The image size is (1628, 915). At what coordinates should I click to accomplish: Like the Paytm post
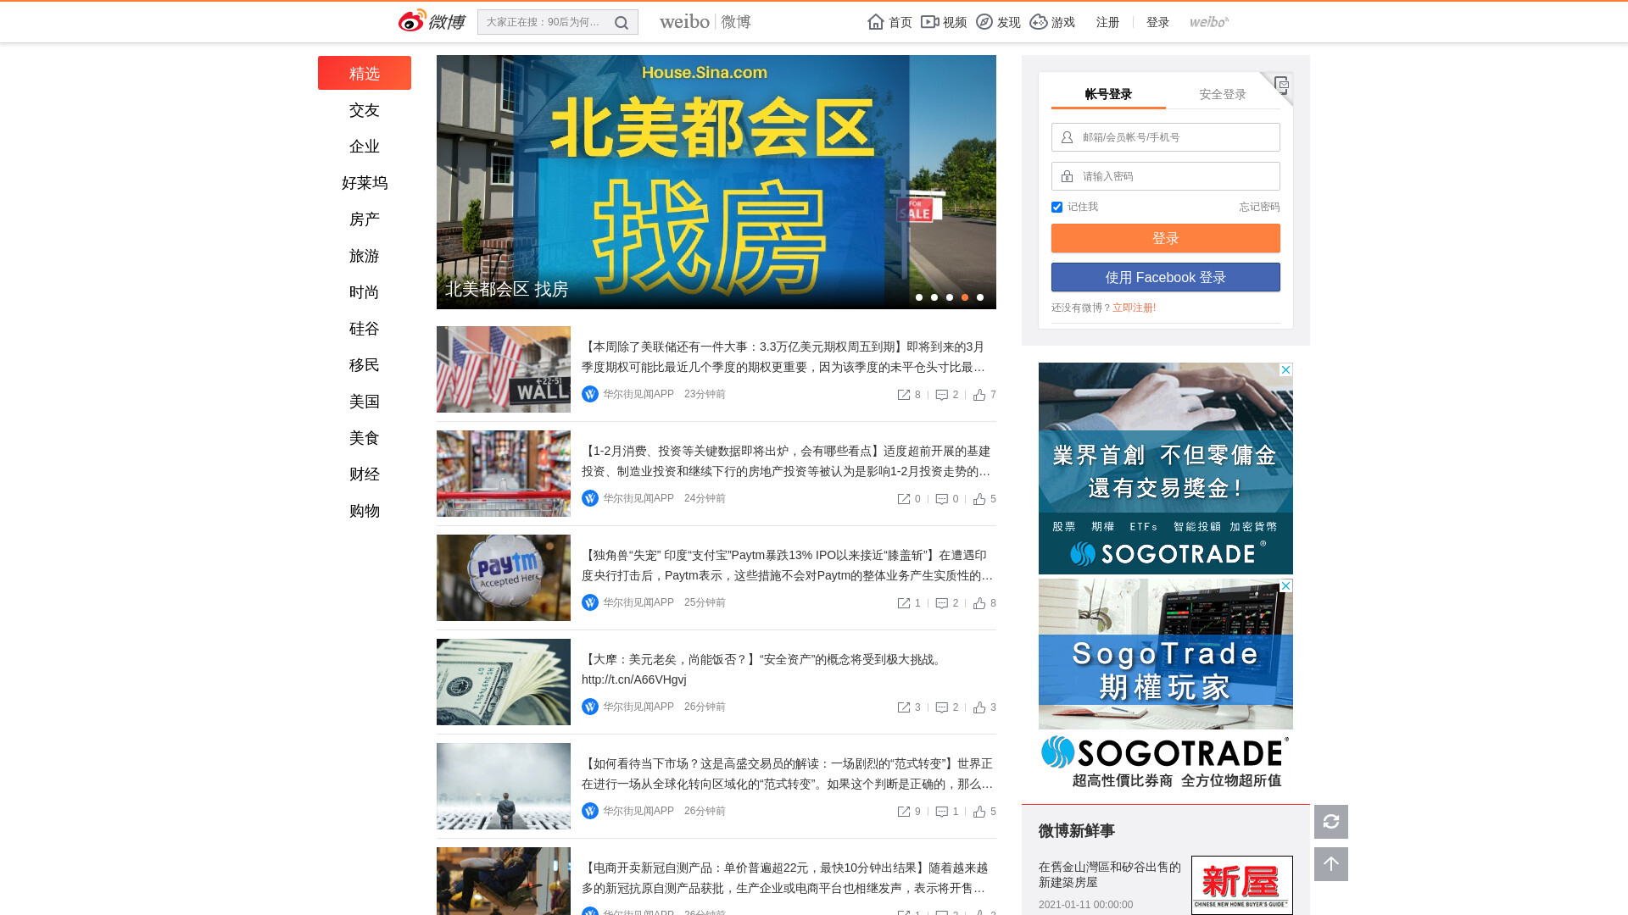pos(979,603)
